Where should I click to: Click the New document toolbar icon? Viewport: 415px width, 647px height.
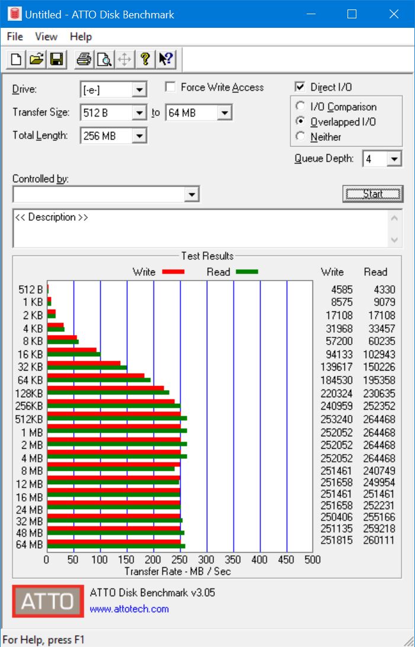(16, 59)
